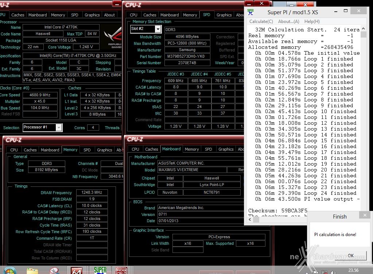The width and height of the screenshot is (373, 274).
Task: Switch to Mainboard tab in top-left CPU-Z
Action: pos(38,15)
